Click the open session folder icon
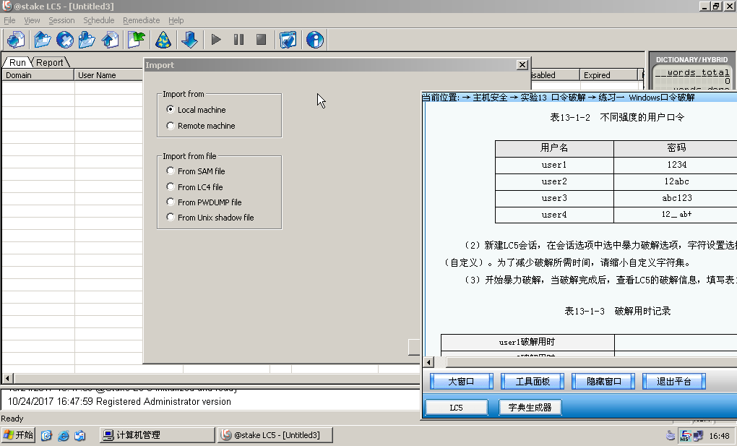Screen dimensions: 737x446 (43, 40)
